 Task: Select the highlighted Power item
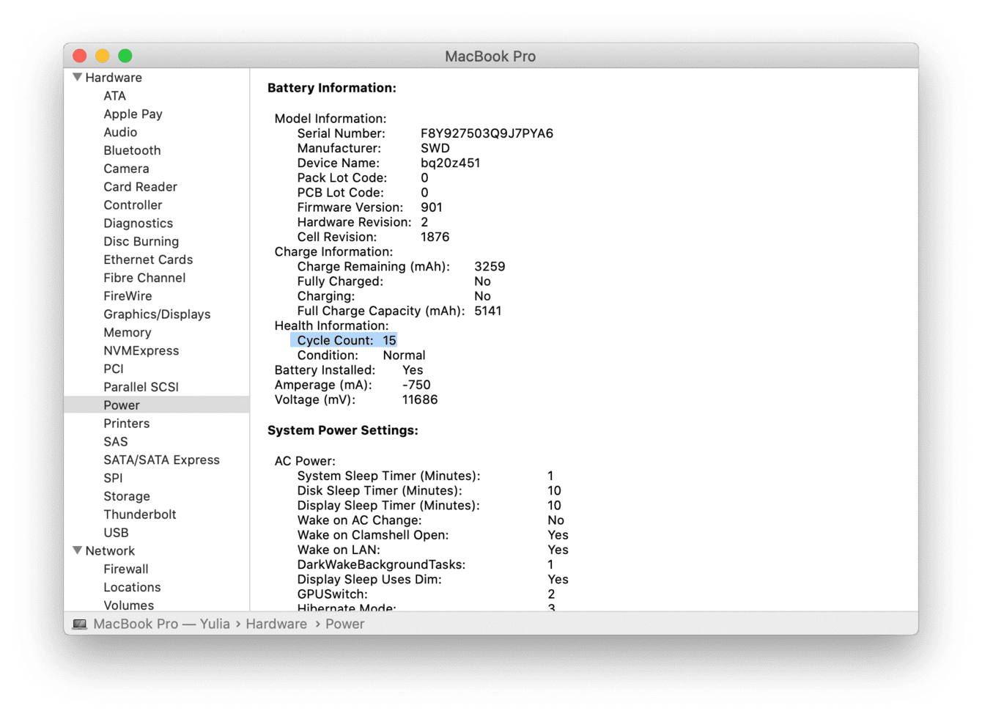156,405
